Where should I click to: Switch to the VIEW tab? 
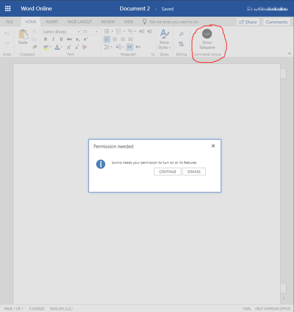click(129, 22)
